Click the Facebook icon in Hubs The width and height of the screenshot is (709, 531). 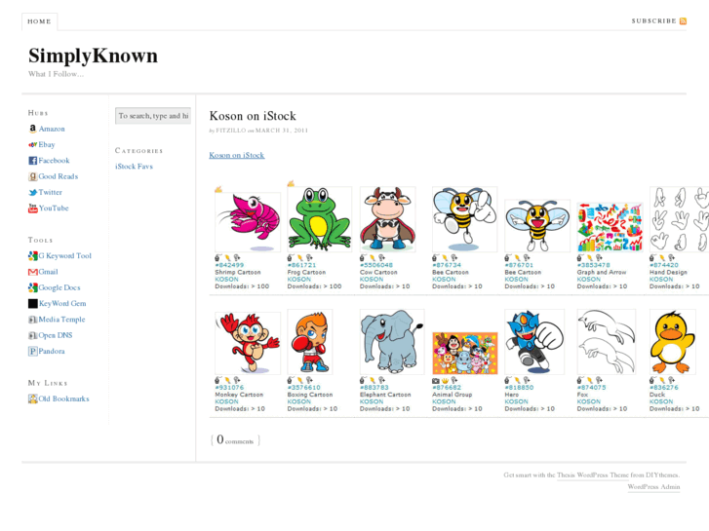pyautogui.click(x=32, y=161)
